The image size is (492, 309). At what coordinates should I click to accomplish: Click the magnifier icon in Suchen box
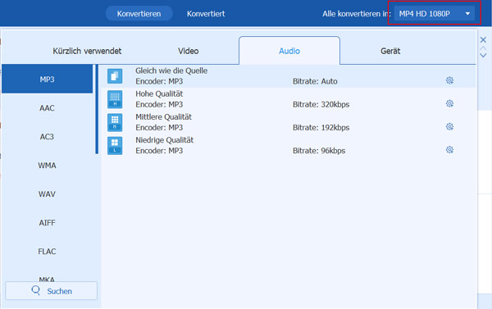click(x=36, y=290)
